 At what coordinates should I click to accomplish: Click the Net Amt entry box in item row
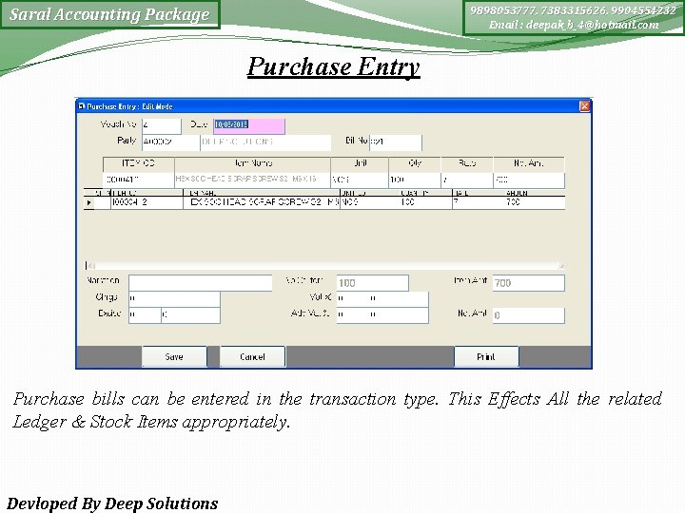529,180
